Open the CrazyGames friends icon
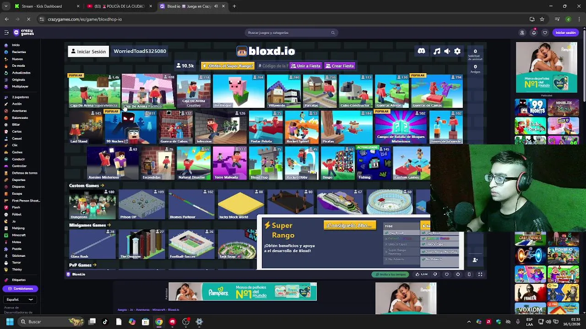 [522, 32]
